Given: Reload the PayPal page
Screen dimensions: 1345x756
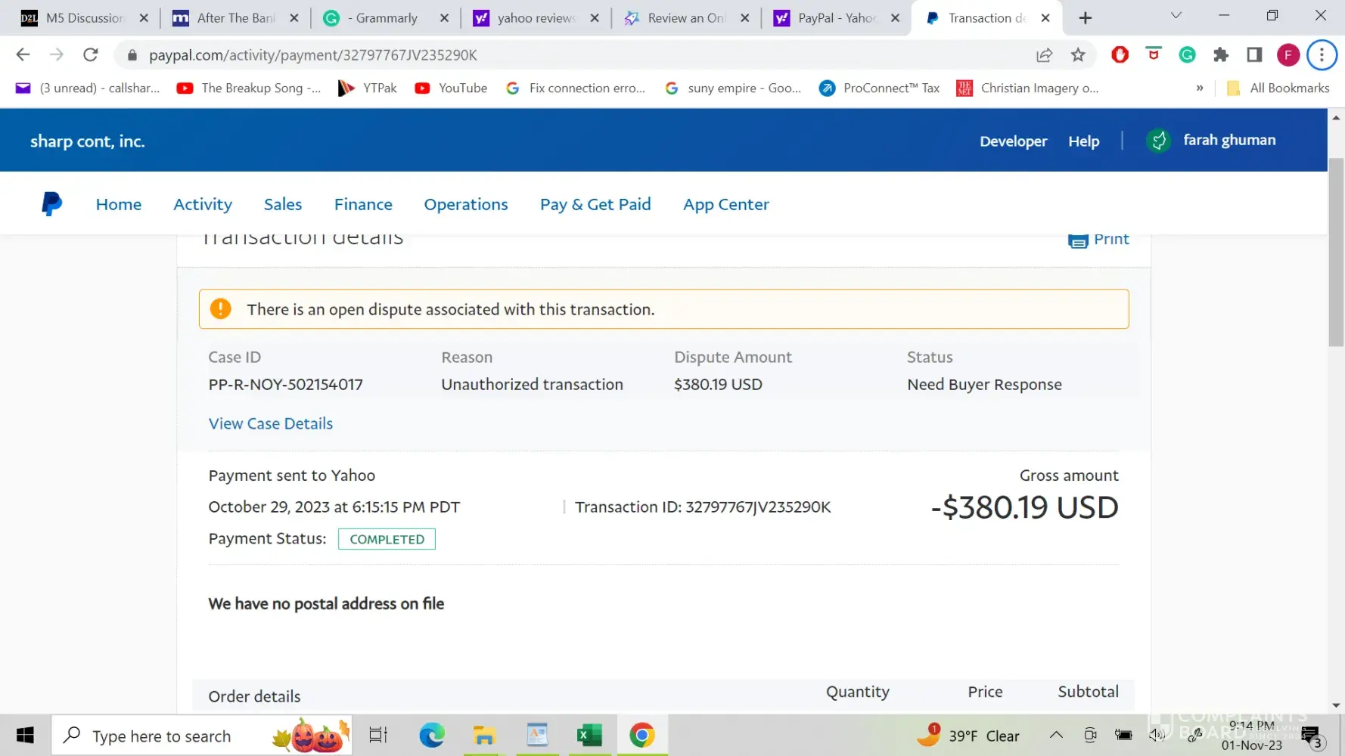Looking at the screenshot, I should (91, 54).
